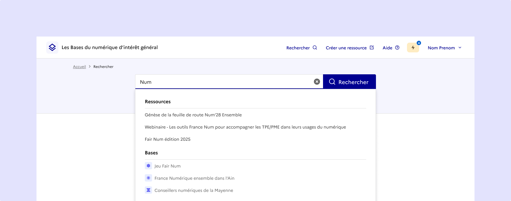Open Genèse de la feuille de route suggestion

coord(193,115)
